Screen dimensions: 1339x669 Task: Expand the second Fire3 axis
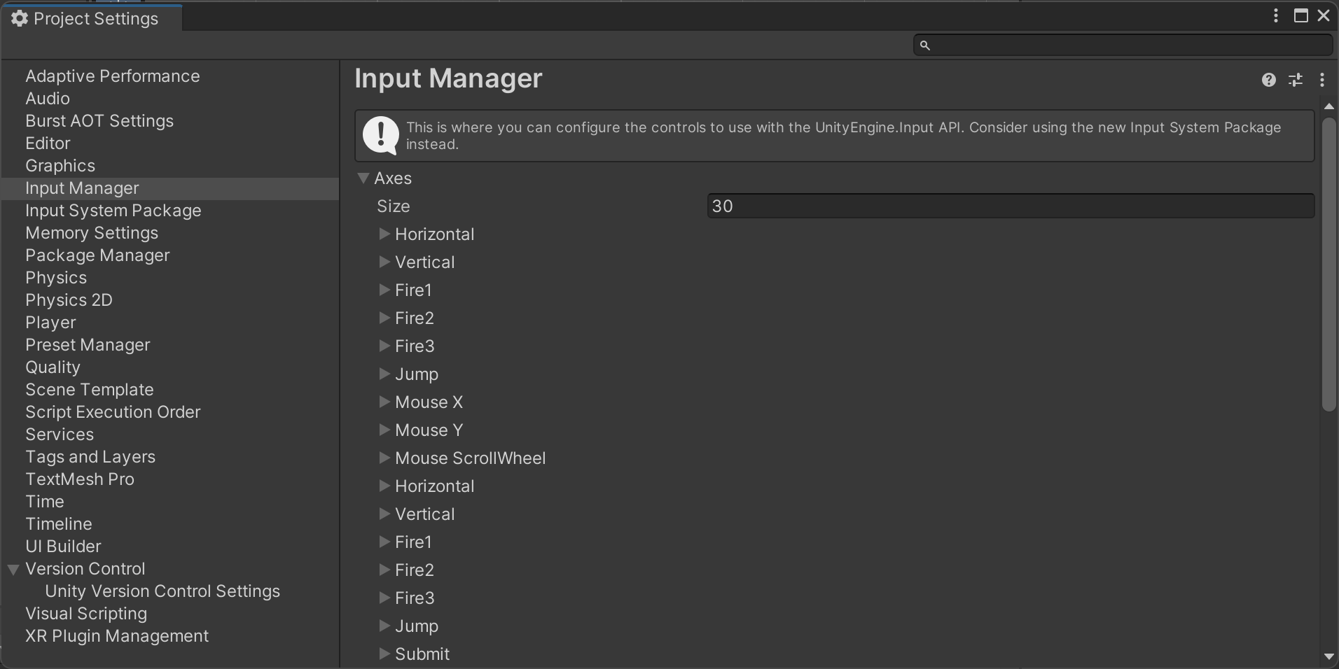tap(384, 598)
